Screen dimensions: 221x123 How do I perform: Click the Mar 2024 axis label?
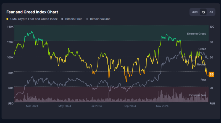tap(32, 106)
